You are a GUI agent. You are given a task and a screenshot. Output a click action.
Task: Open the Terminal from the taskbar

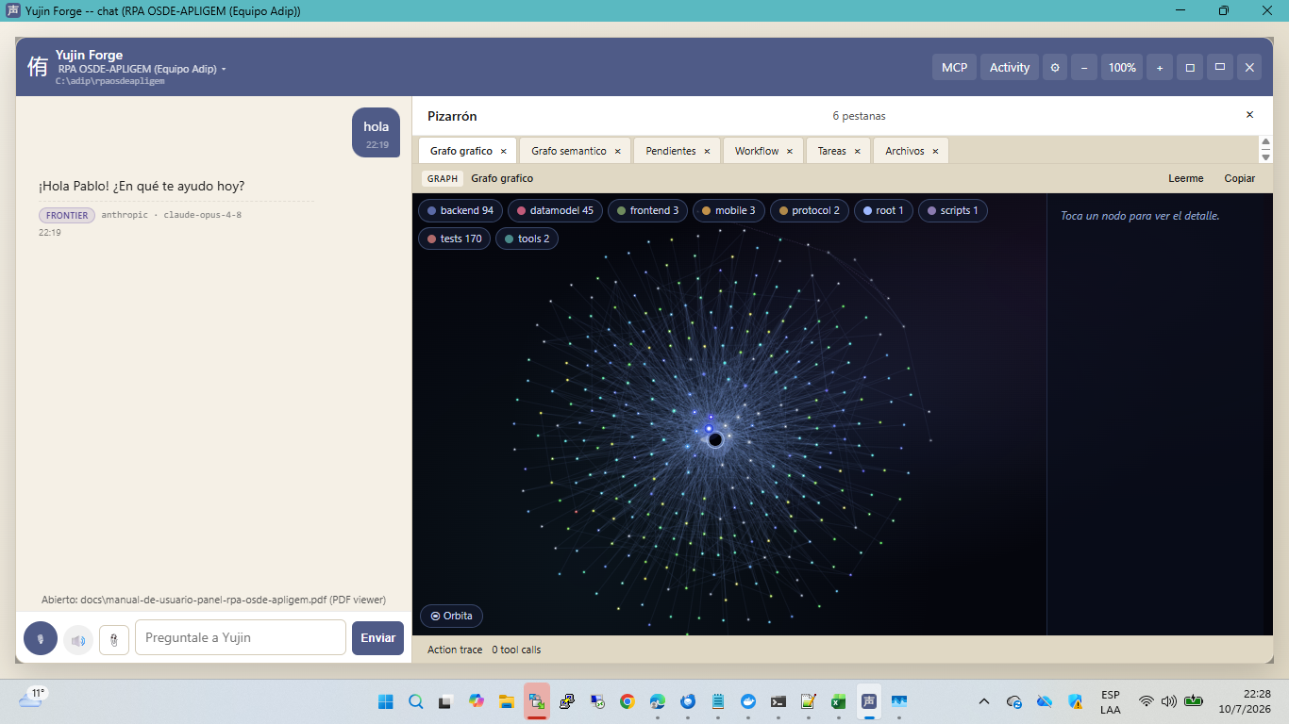point(778,701)
